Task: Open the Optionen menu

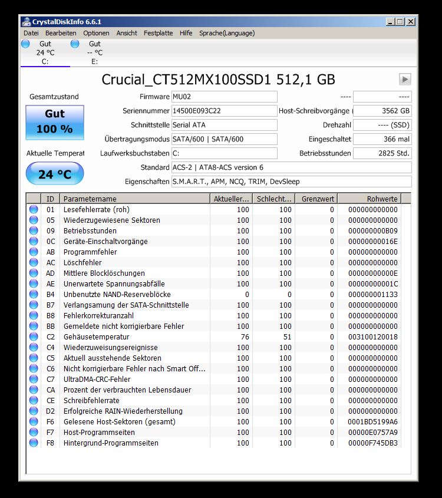Action: point(96,33)
